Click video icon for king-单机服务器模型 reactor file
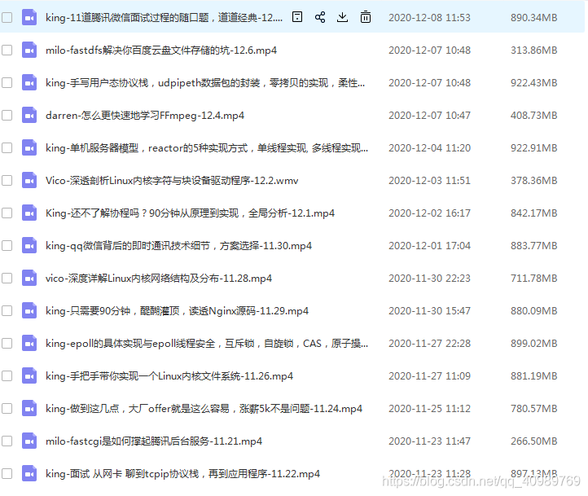 [x=29, y=147]
